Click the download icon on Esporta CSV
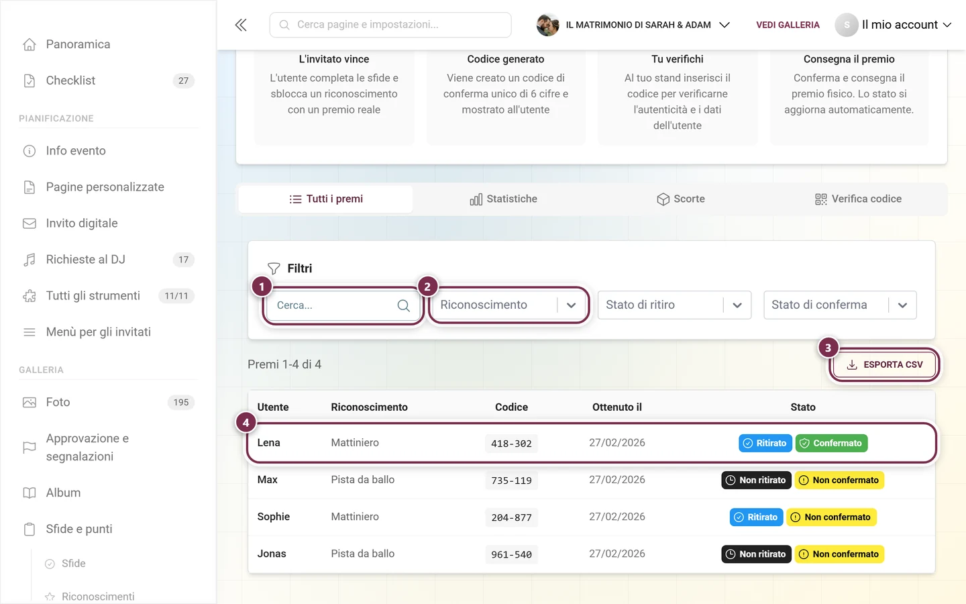Image resolution: width=966 pixels, height=604 pixels. (x=852, y=365)
